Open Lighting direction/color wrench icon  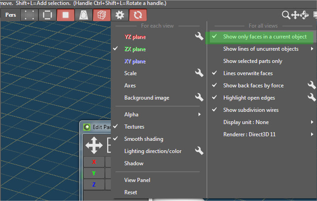(199, 151)
